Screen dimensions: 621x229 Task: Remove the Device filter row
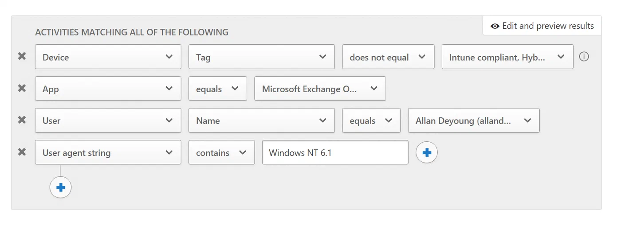point(22,56)
